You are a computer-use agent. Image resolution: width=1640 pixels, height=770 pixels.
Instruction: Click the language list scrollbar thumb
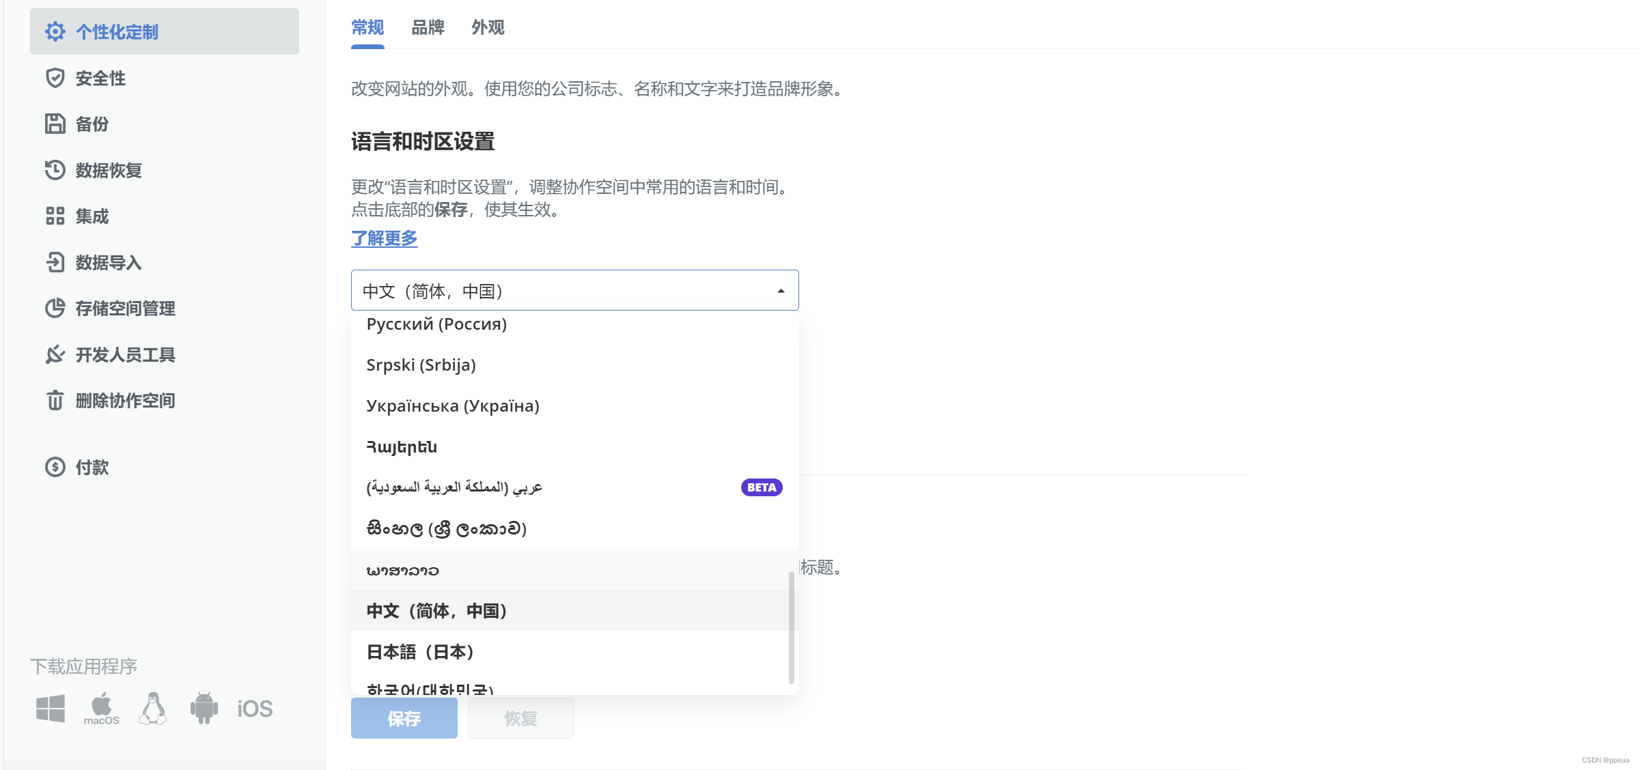click(791, 627)
